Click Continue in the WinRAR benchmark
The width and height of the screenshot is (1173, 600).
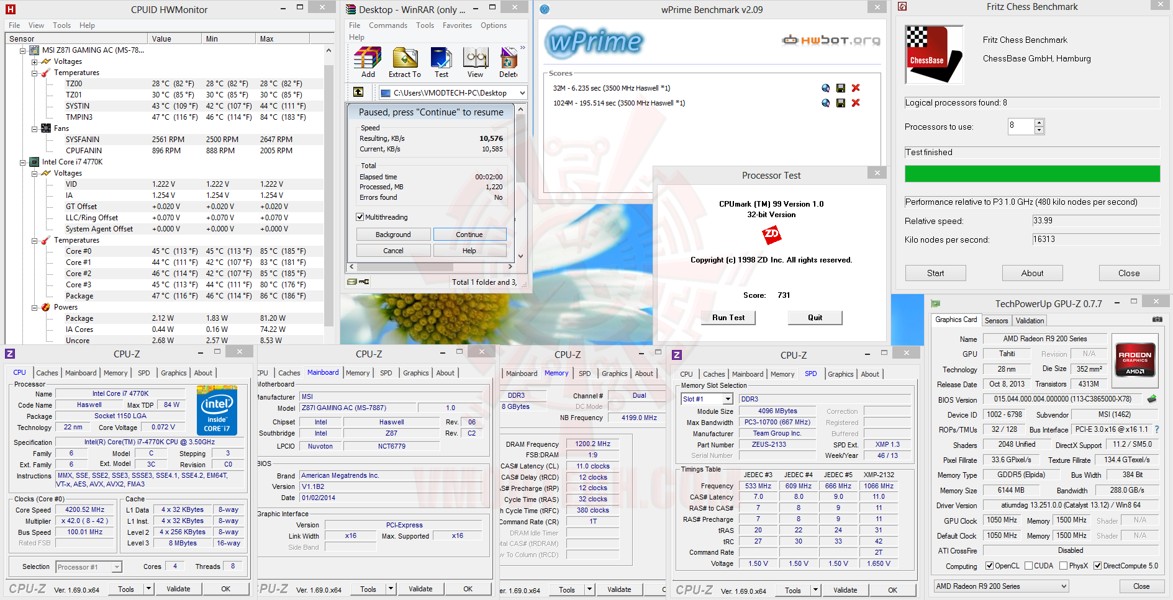pyautogui.click(x=469, y=235)
